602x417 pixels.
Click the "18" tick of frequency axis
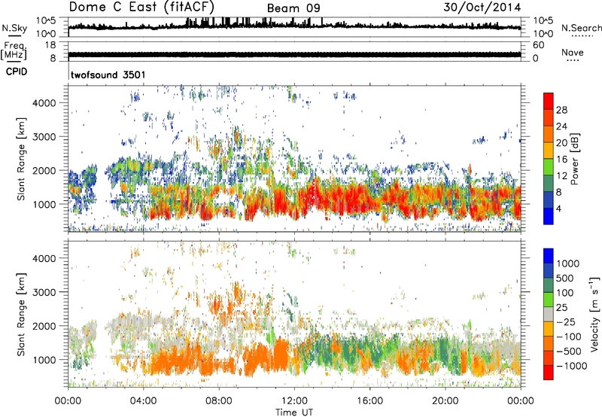(x=50, y=45)
